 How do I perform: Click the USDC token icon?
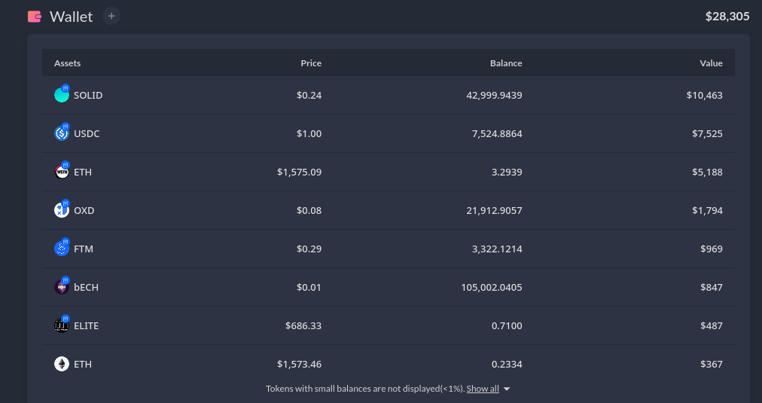coord(62,133)
